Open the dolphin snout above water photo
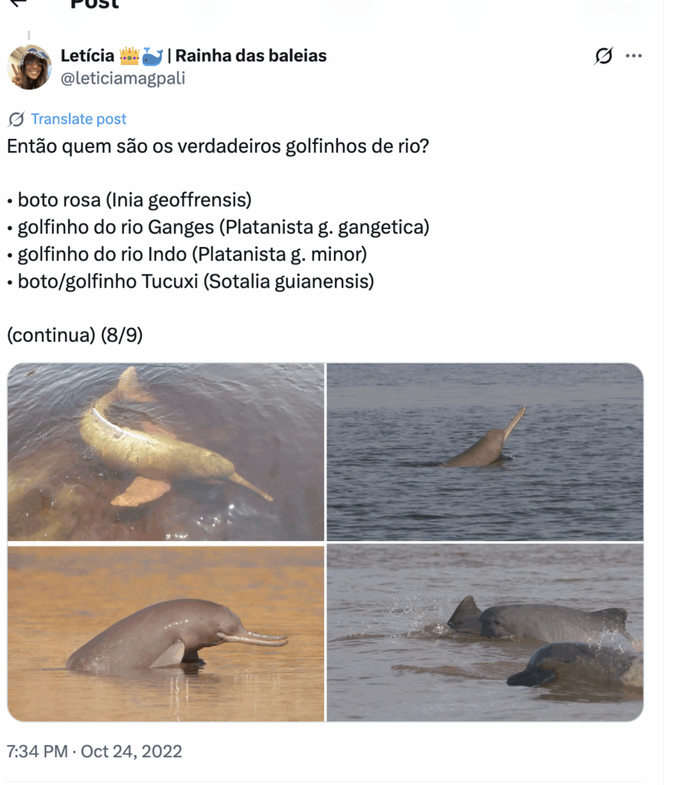 (485, 452)
